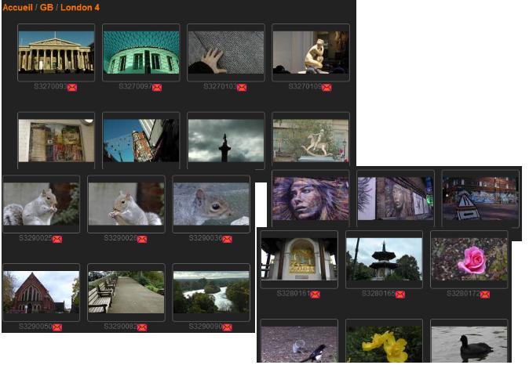529x365 pixels.
Task: Open the crouching marble statue thumbnail
Action: [311, 52]
